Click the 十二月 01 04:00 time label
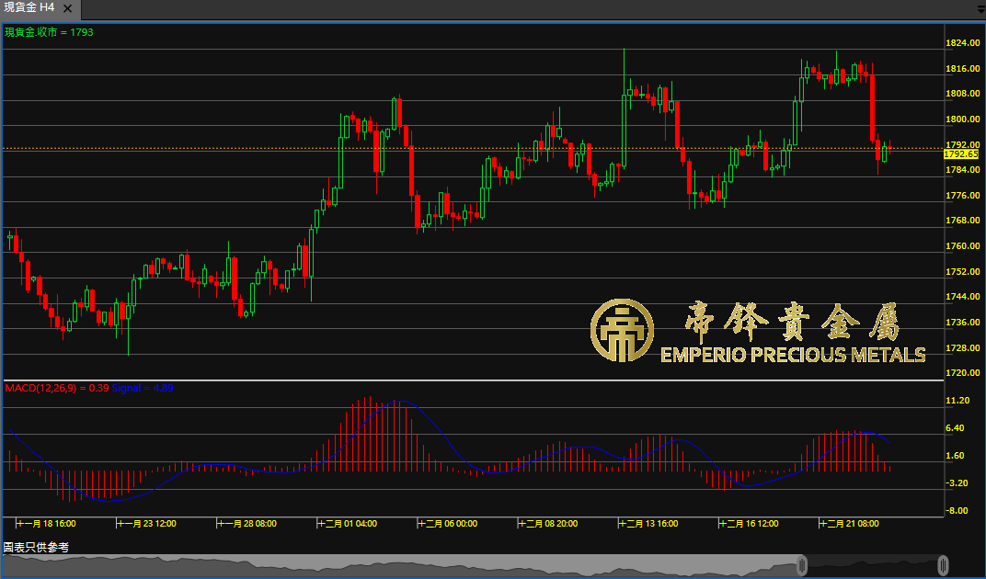986x579 pixels. pyautogui.click(x=347, y=524)
